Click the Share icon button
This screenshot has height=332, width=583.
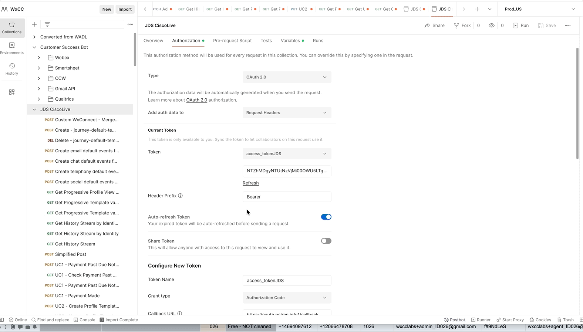pos(435,26)
